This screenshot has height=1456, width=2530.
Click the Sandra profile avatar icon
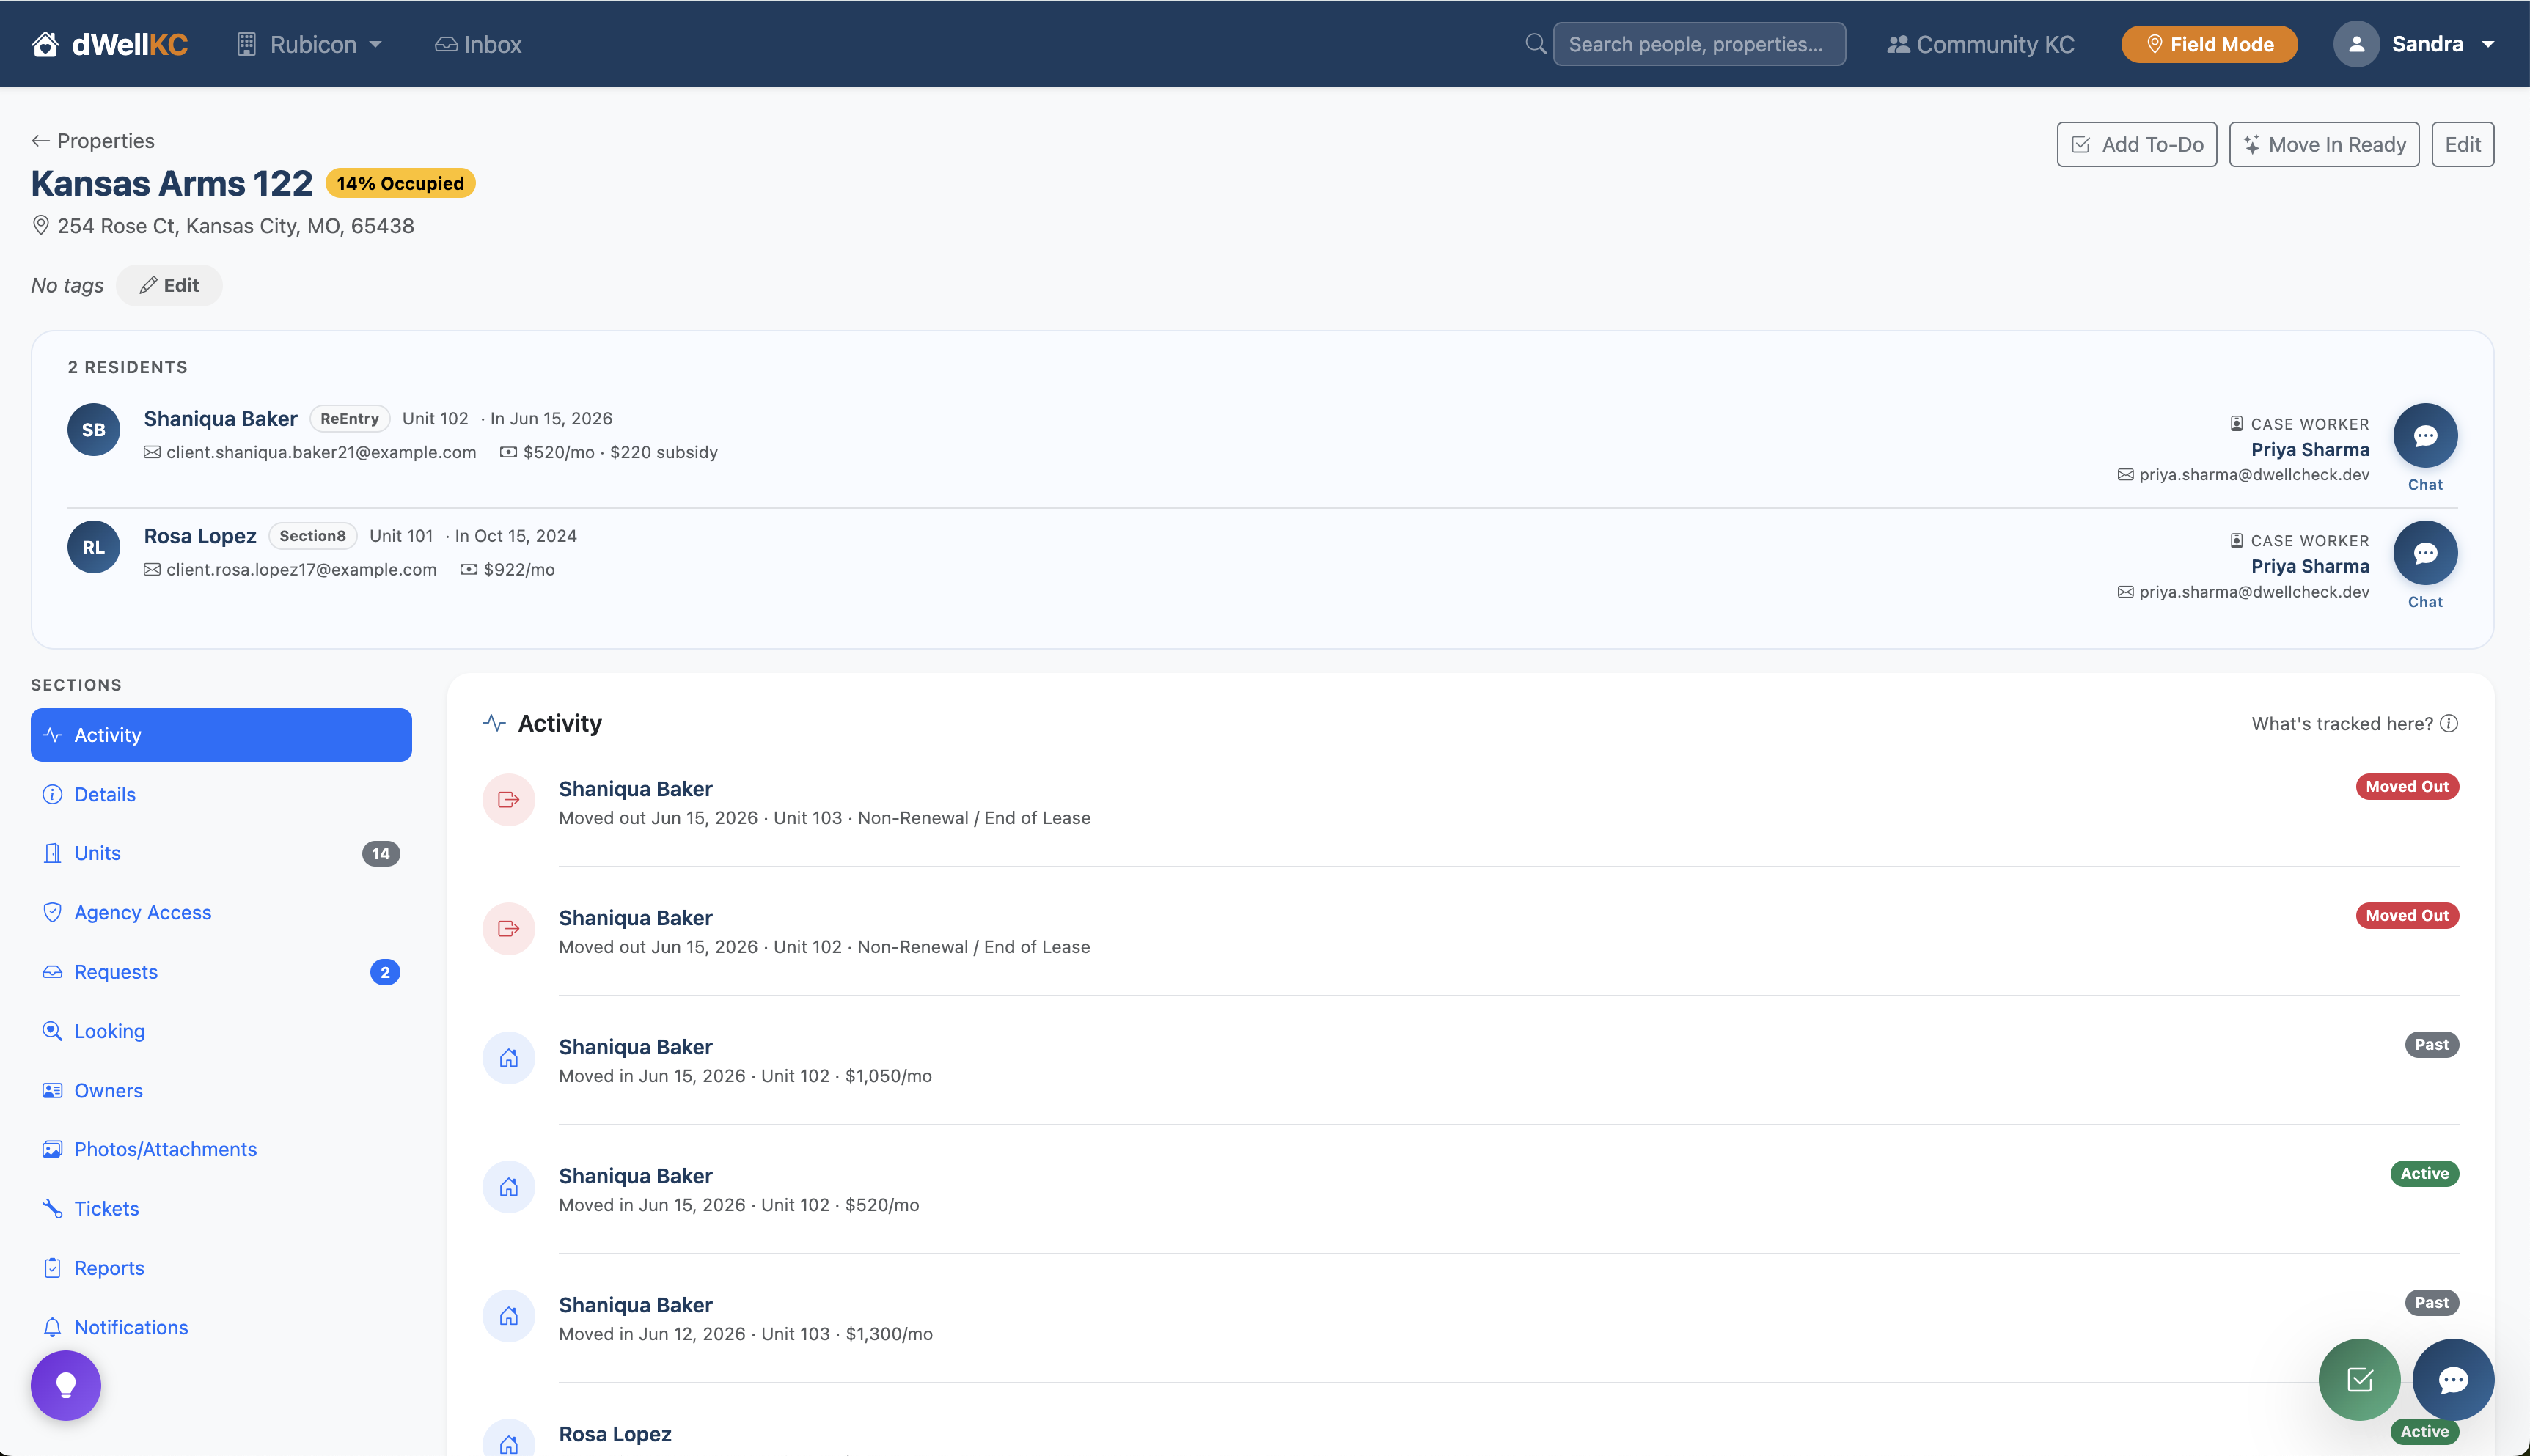(x=2356, y=44)
